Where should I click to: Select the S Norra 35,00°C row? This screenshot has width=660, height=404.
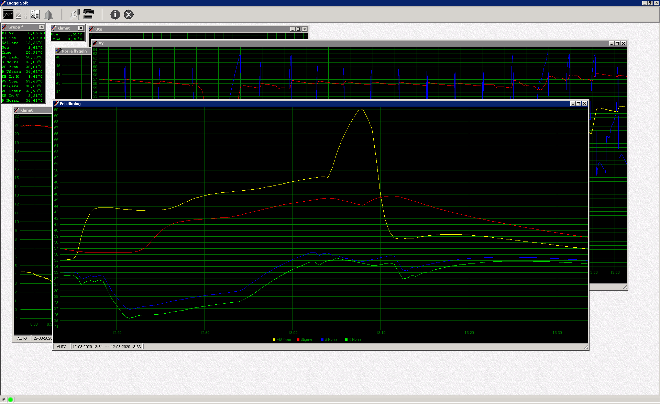tap(23, 62)
